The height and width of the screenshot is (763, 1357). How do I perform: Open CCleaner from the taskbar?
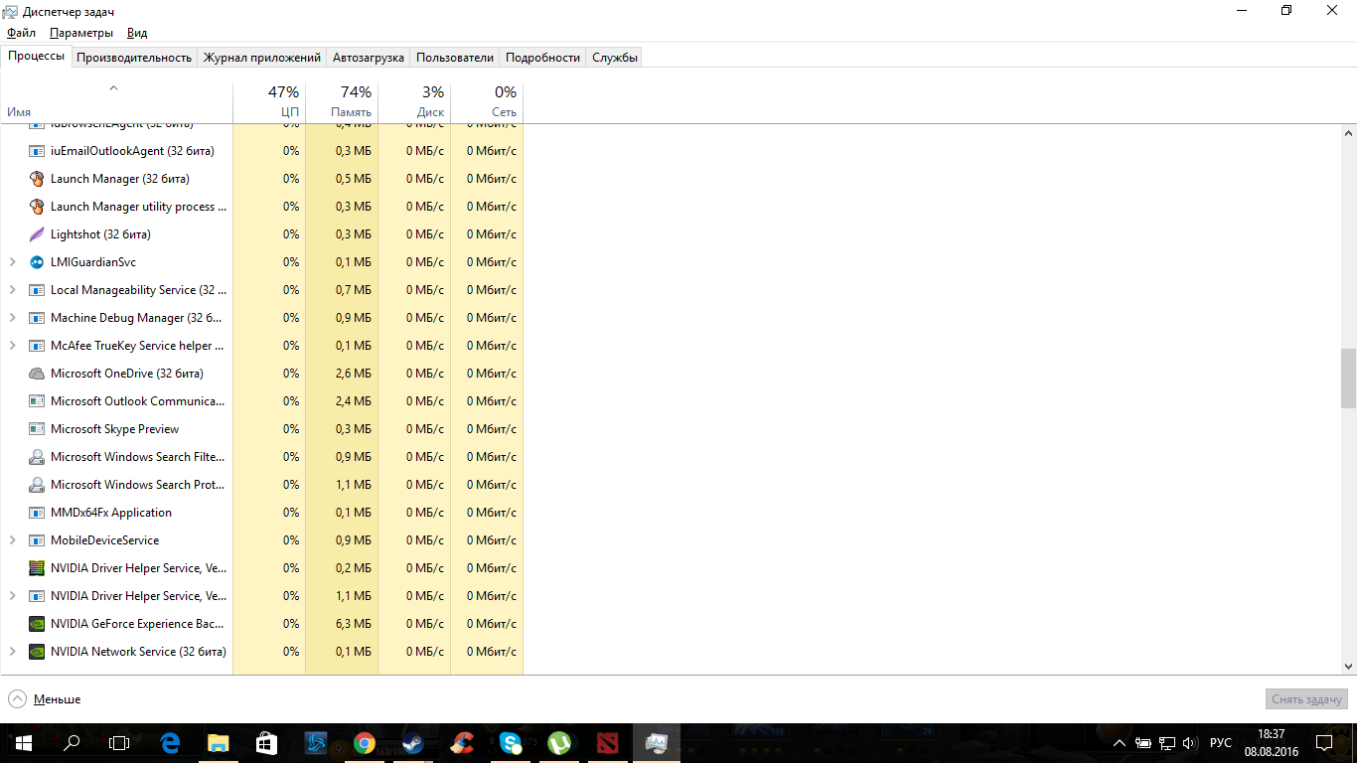point(461,742)
